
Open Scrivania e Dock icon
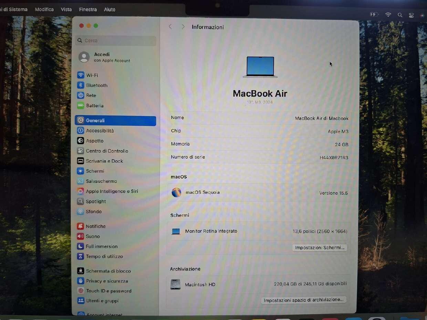point(81,161)
